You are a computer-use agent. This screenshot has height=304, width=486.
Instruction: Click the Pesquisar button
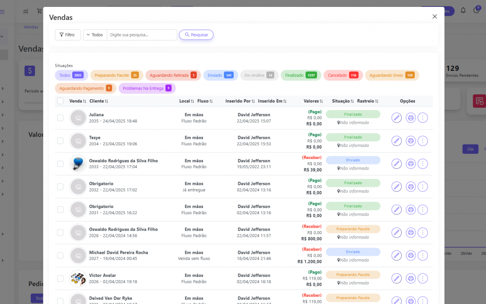pyautogui.click(x=196, y=35)
